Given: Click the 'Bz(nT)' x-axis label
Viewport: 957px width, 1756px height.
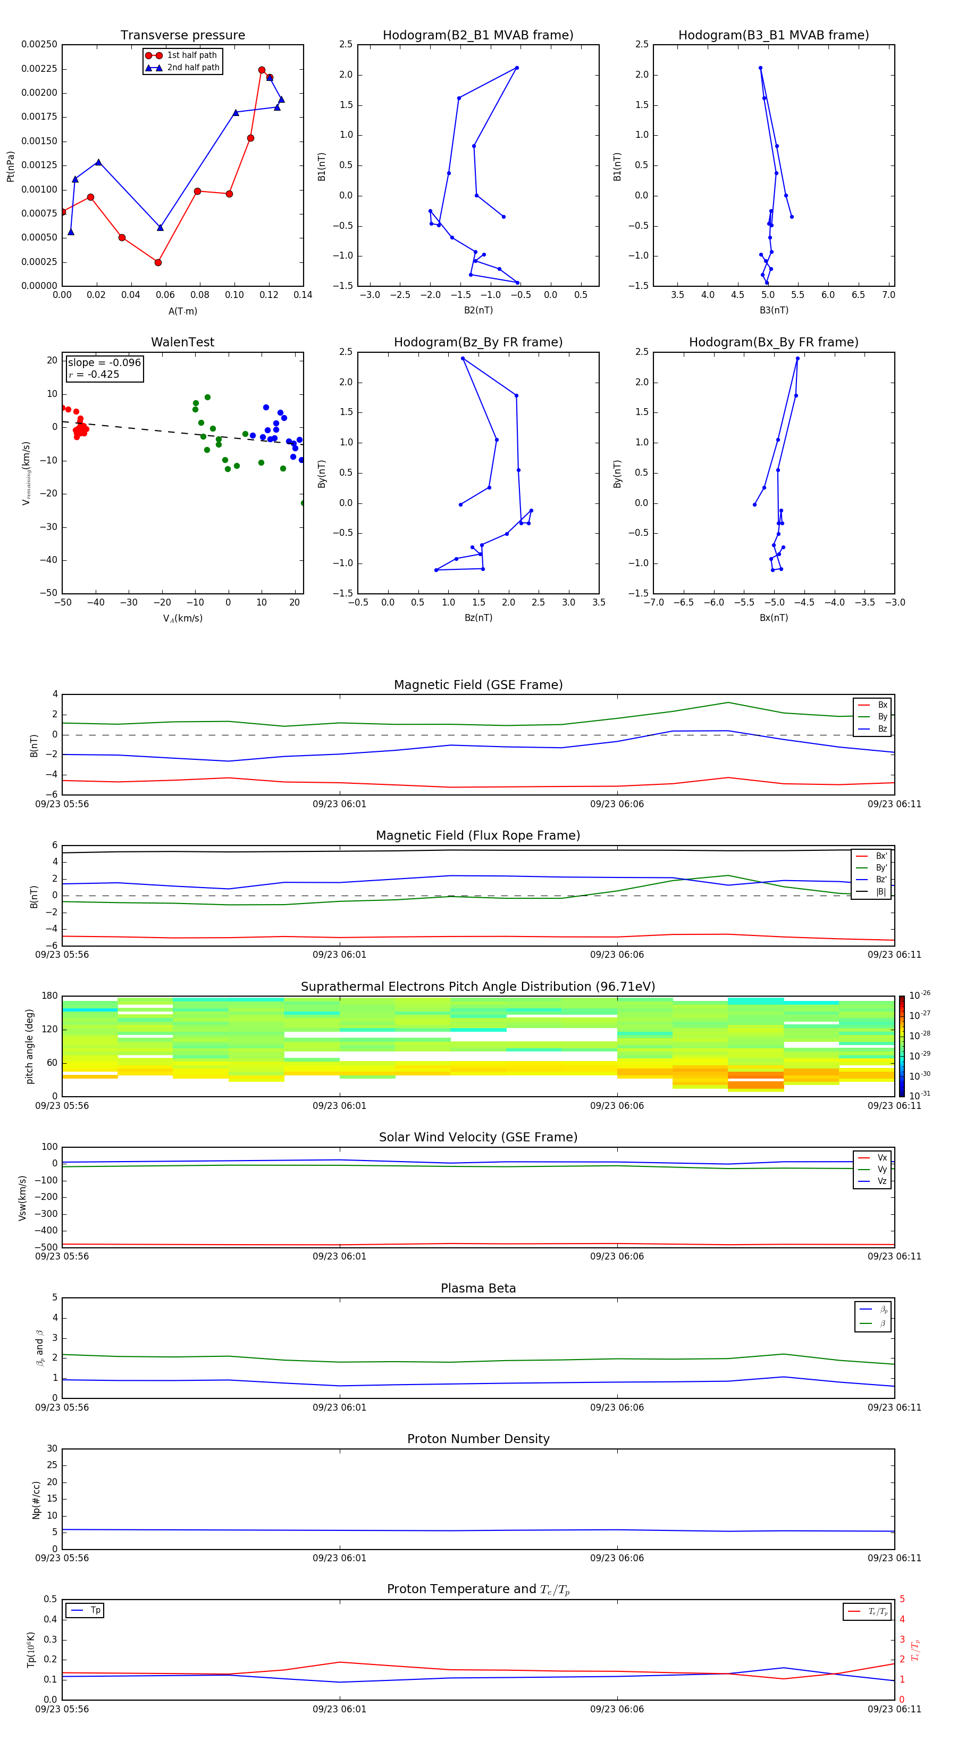Looking at the screenshot, I should tap(478, 618).
